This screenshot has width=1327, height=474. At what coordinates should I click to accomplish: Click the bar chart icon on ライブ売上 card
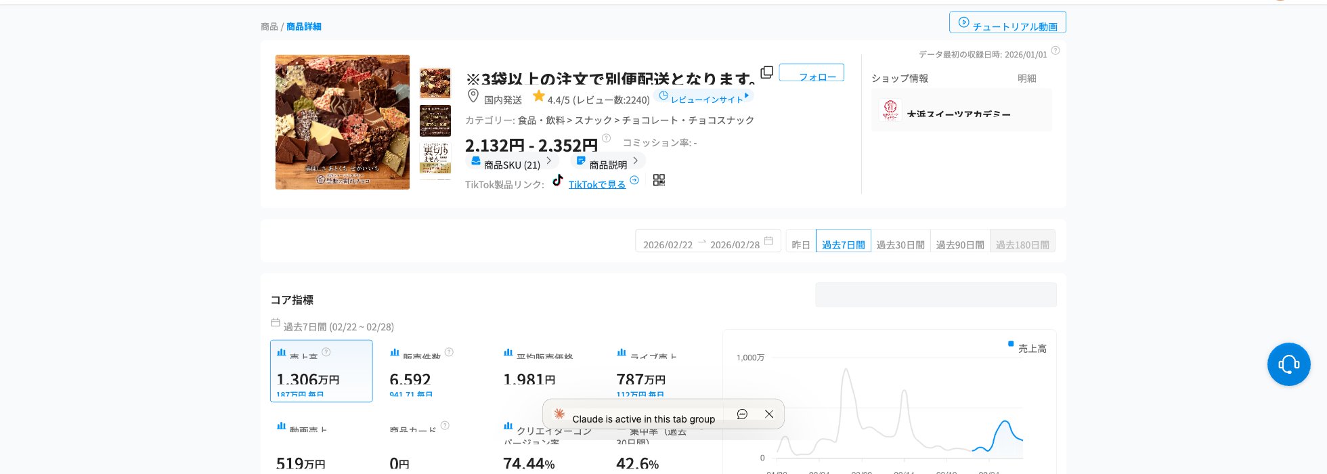622,352
